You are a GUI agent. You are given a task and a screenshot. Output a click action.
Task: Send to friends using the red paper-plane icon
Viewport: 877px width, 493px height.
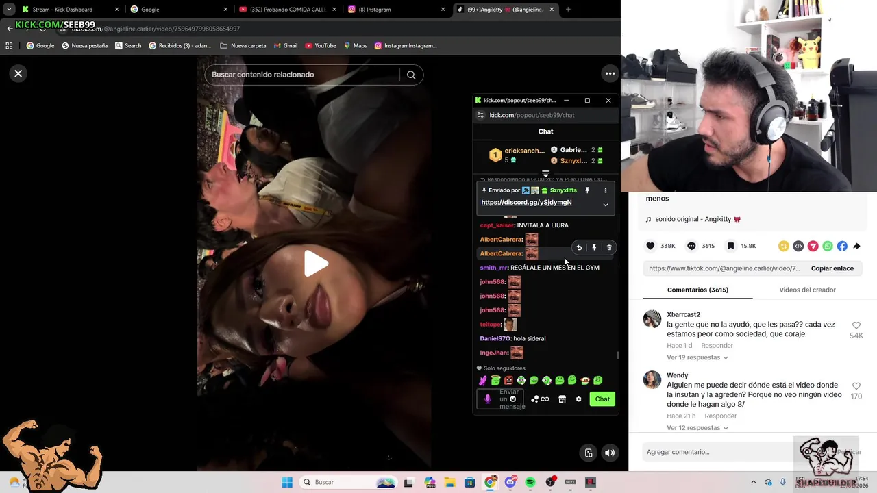[x=813, y=246]
